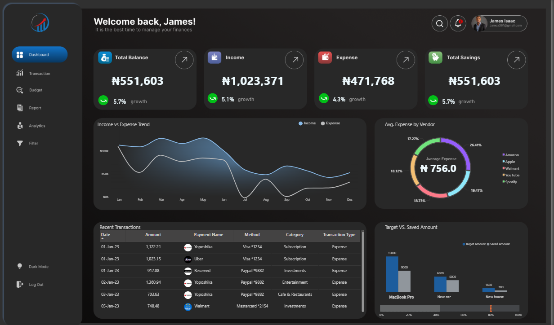Click the Transaction bar chart icon
Image resolution: width=554 pixels, height=325 pixels.
(20, 73)
